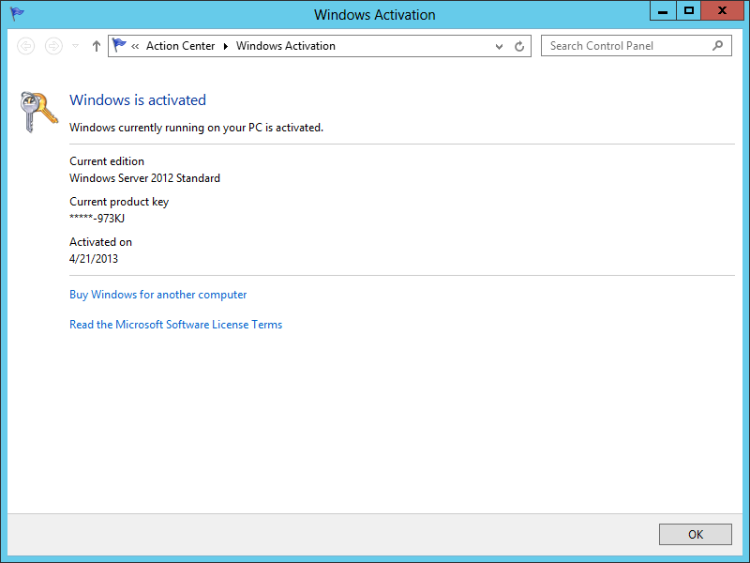Image resolution: width=750 pixels, height=563 pixels.
Task: Open the recent locations dropdown arrow
Action: tap(76, 46)
